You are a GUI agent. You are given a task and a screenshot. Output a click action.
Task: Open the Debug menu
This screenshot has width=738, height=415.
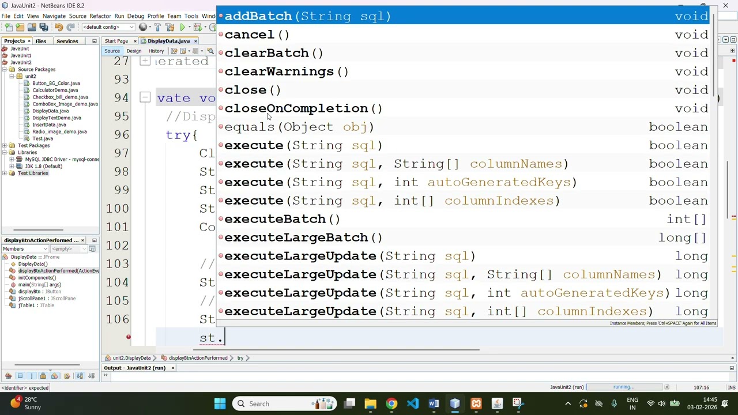click(135, 16)
